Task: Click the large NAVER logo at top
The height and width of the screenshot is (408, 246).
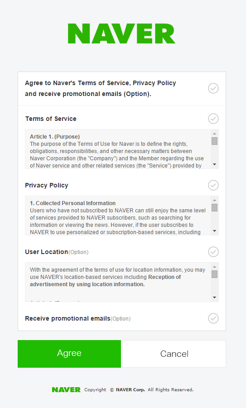Action: click(121, 34)
